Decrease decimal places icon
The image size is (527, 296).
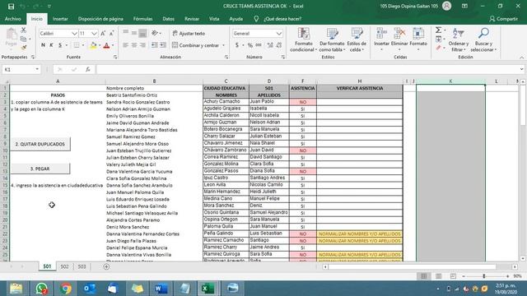[x=279, y=45]
